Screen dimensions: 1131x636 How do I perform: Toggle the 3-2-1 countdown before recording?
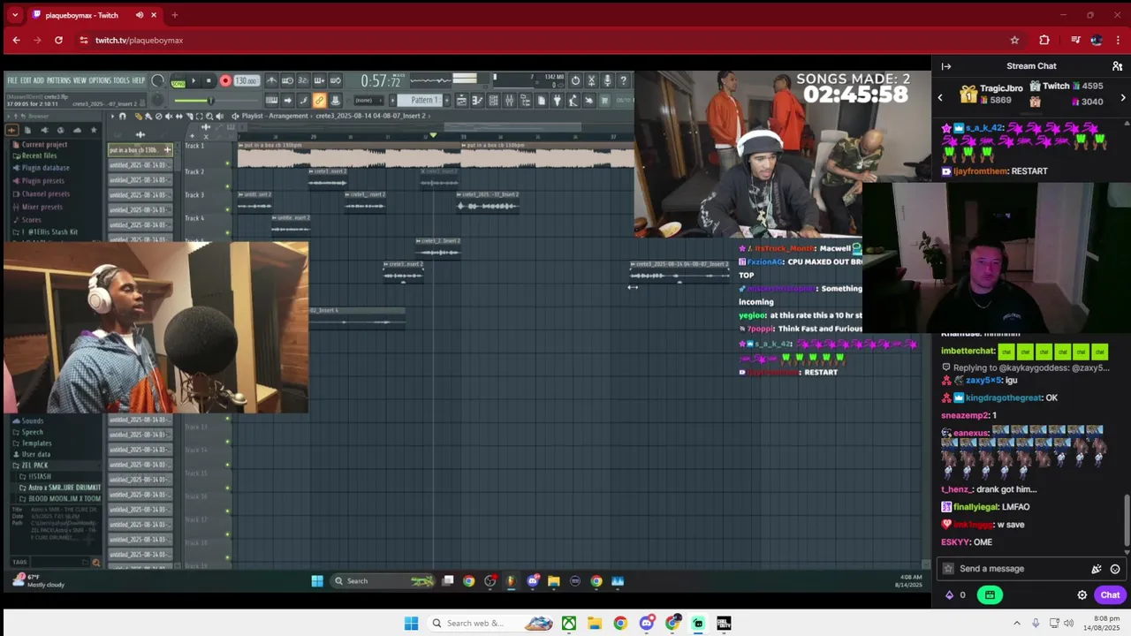(x=304, y=80)
